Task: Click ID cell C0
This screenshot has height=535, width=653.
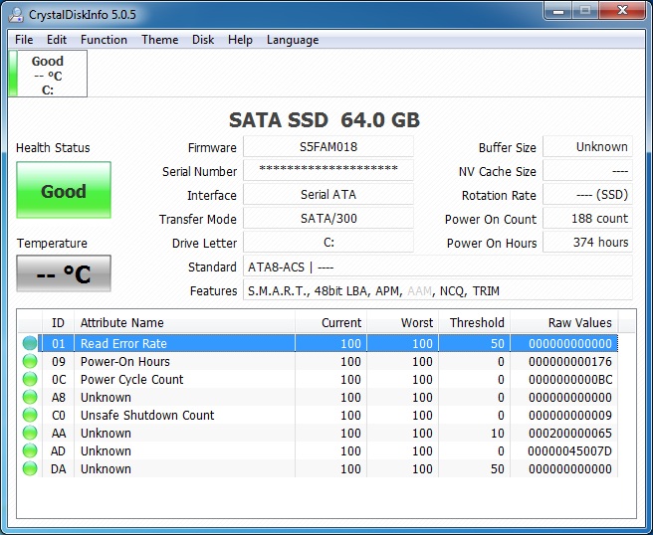Action: 59,416
